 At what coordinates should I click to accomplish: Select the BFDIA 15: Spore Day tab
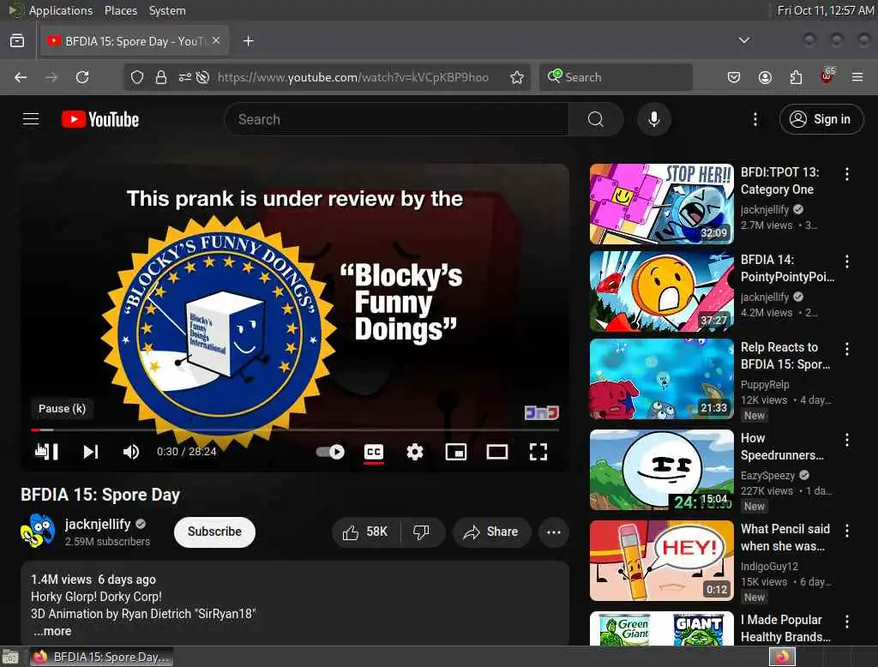(135, 41)
